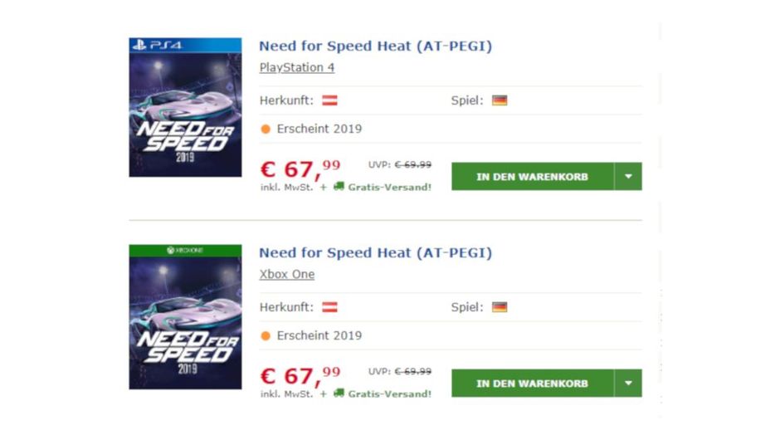This screenshot has height=440, width=780.
Task: Add the Xbox One game via In den Warenkorb
Action: (x=532, y=384)
